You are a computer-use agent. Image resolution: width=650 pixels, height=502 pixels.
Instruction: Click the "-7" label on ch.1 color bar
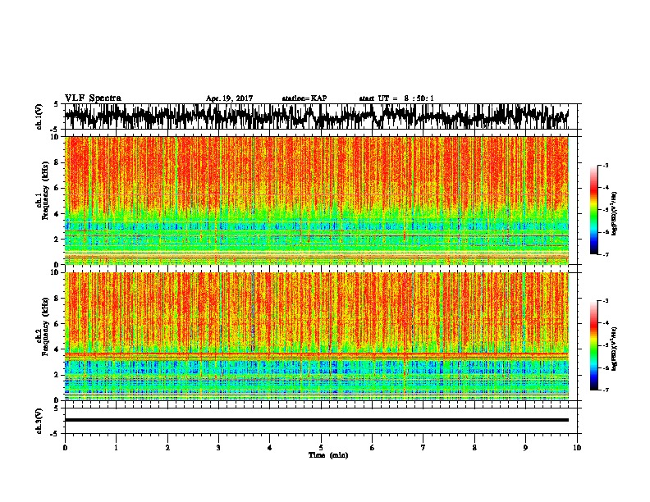tap(606, 254)
